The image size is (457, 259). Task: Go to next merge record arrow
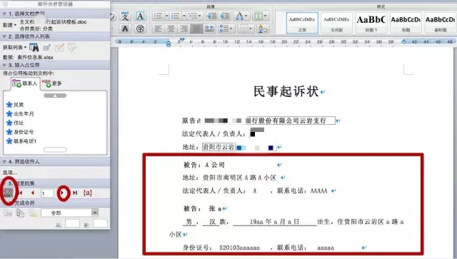[x=63, y=193]
